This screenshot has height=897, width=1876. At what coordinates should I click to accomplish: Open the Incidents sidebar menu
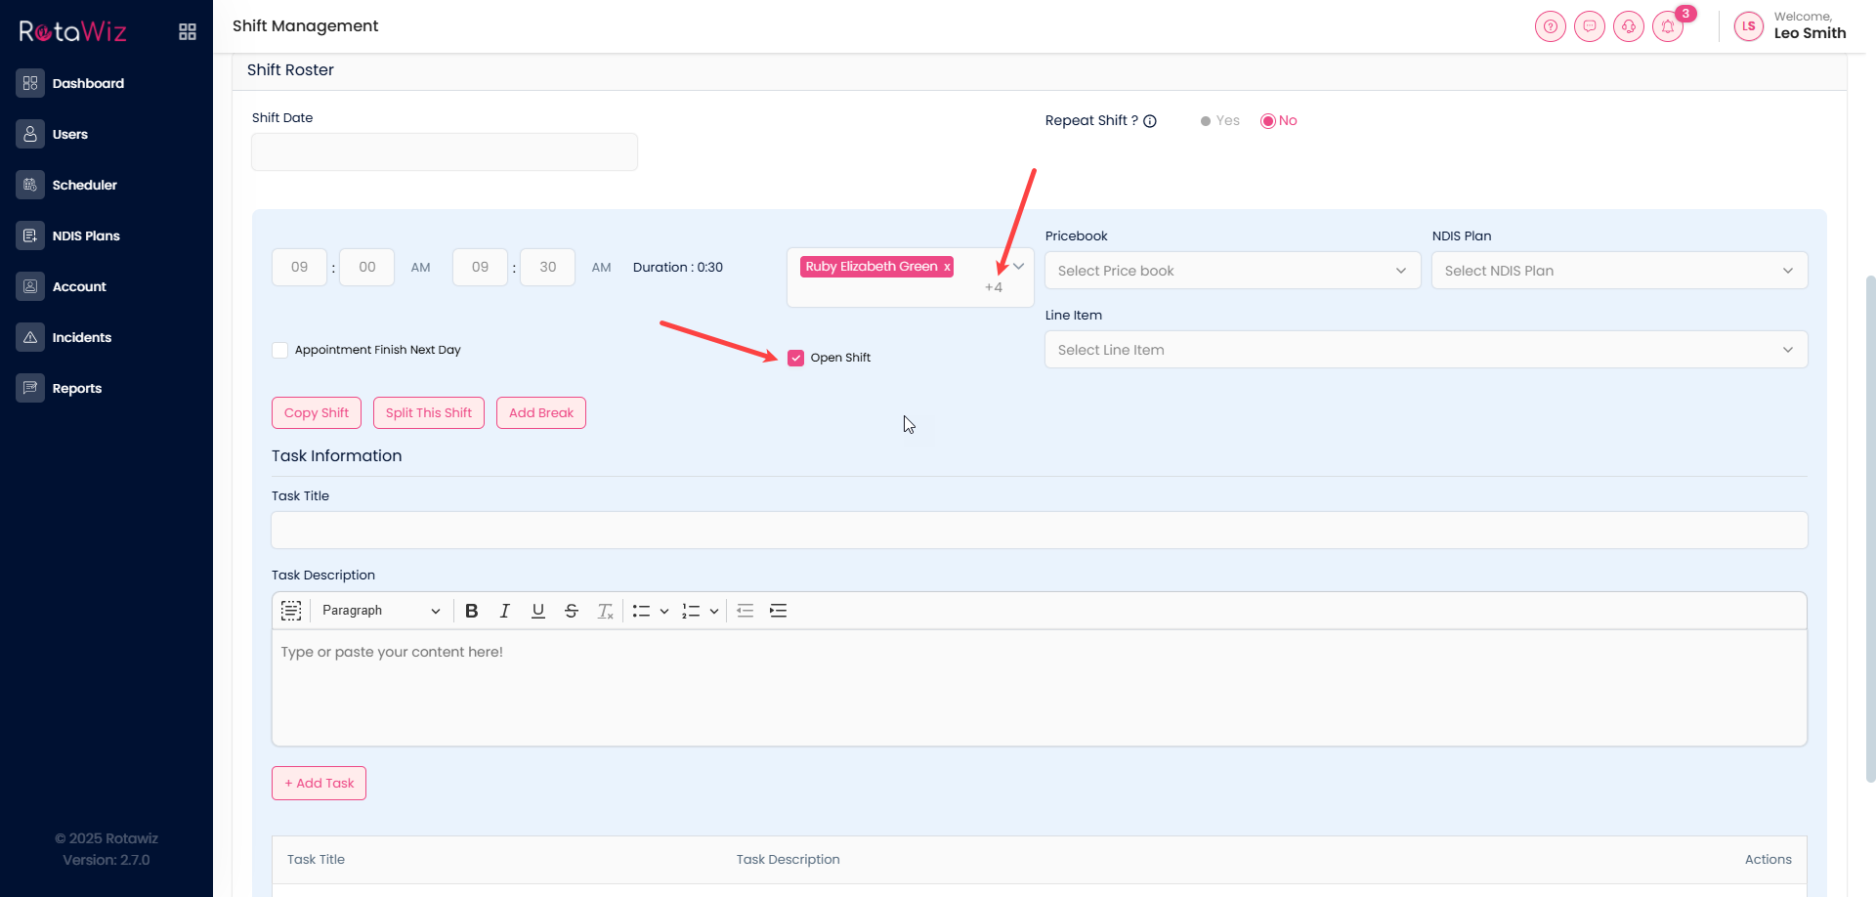81,337
